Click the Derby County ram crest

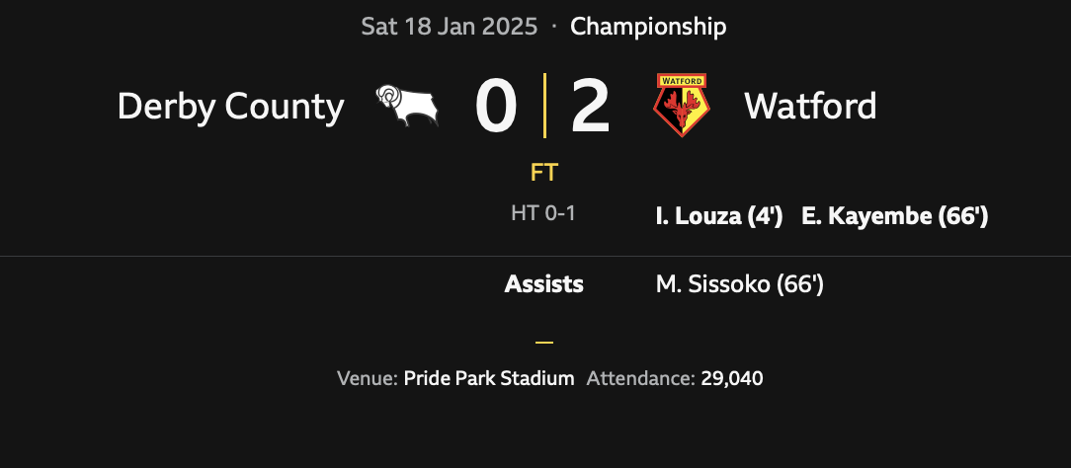pyautogui.click(x=407, y=106)
